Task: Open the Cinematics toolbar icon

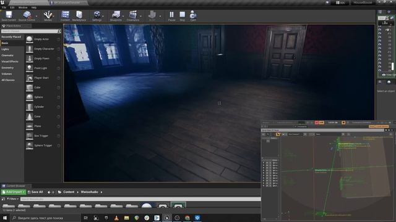Action: [133, 16]
